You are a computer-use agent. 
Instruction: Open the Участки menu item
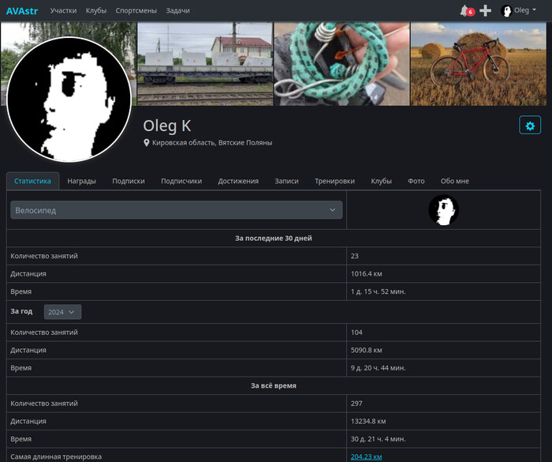[63, 10]
